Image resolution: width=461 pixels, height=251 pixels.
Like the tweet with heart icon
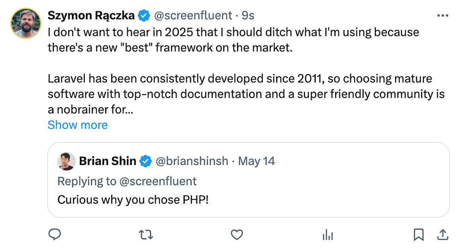tap(236, 235)
